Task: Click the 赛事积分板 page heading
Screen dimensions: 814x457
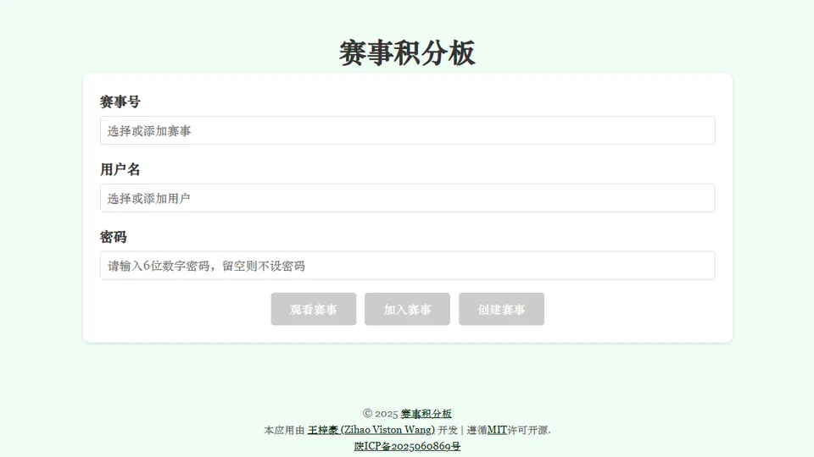Action: click(407, 53)
